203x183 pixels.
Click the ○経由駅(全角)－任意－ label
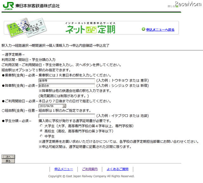pos(20,111)
